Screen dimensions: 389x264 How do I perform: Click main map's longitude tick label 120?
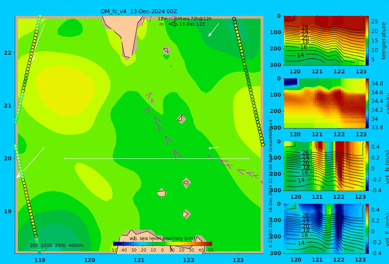tap(89, 260)
